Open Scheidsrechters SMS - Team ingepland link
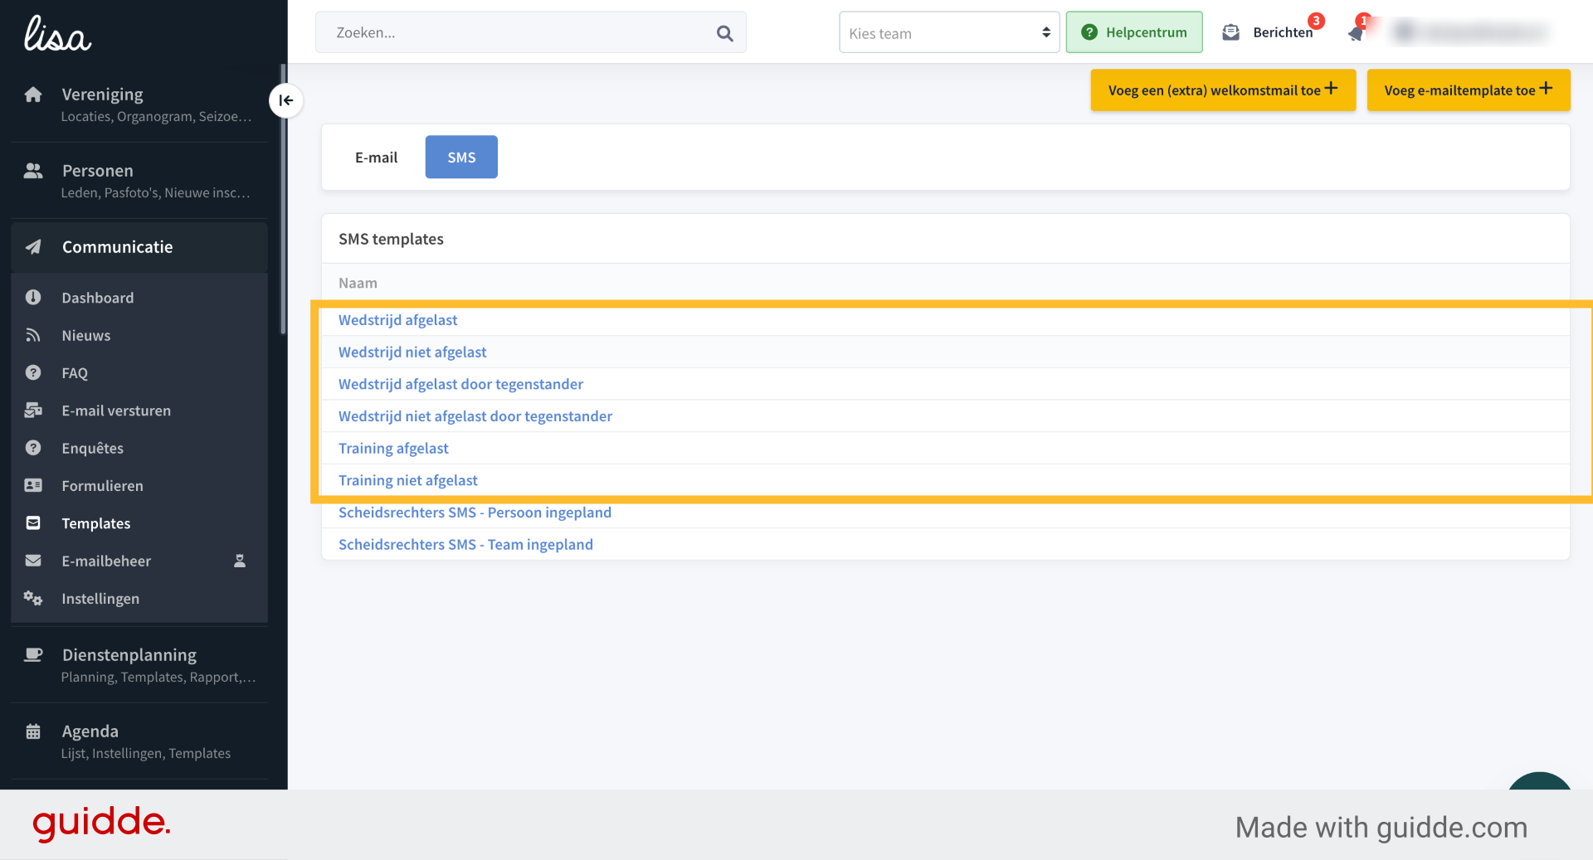 point(465,545)
